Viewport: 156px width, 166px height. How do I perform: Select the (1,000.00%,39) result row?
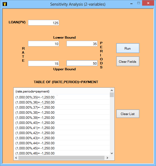tap(62, 117)
